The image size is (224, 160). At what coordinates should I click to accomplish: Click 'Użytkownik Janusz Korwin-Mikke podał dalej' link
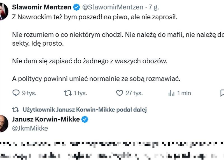pyautogui.click(x=85, y=110)
